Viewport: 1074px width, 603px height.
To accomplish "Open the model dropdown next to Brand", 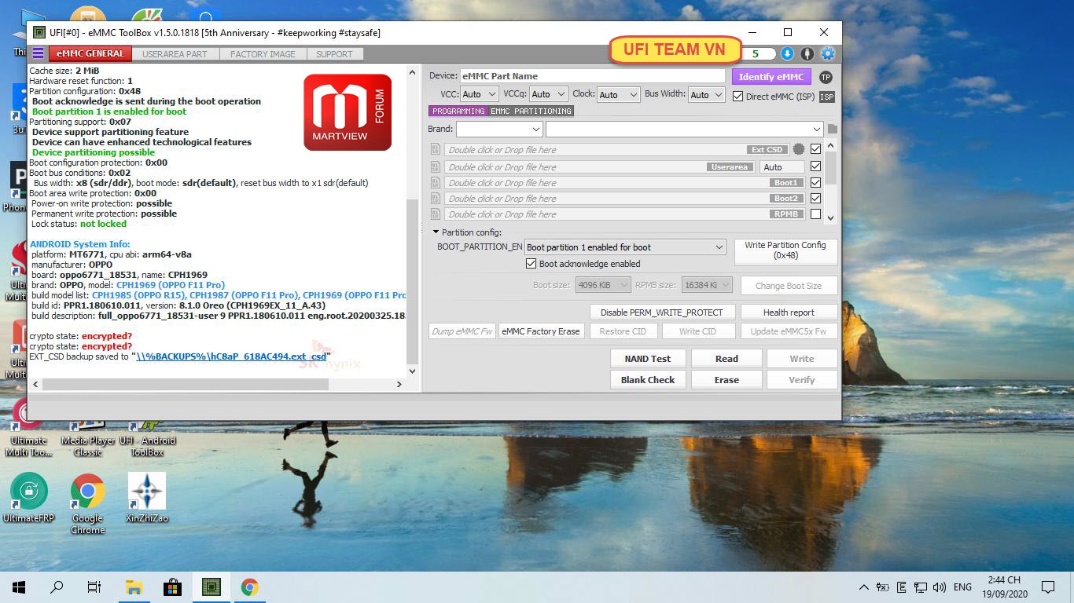I will 685,129.
